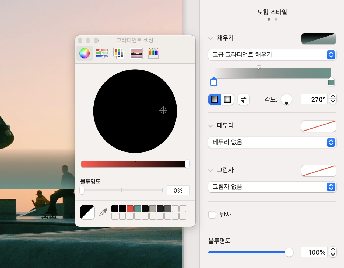Enable the 반사 reflection checkbox

212,215
